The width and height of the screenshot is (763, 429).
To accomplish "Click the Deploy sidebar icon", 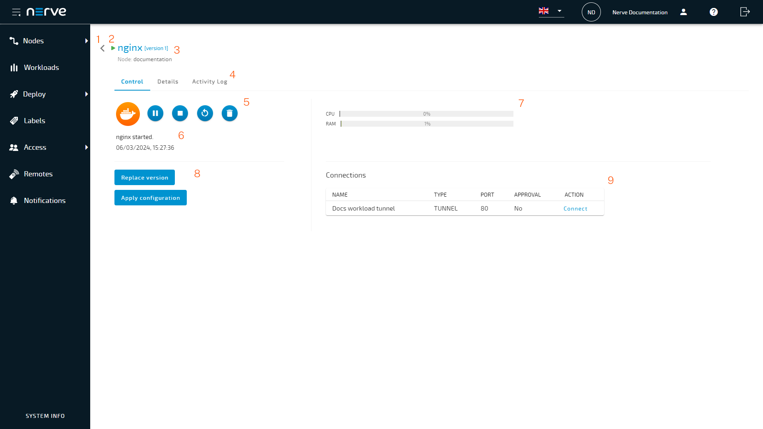I will pyautogui.click(x=14, y=94).
